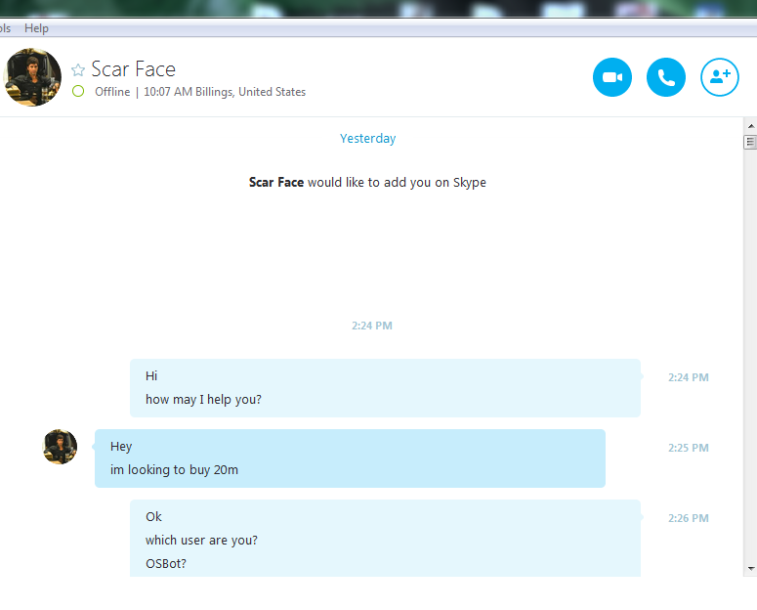Viewport: 757px width, 610px height.
Task: Click the chat scrollbar down arrow
Action: point(751,569)
